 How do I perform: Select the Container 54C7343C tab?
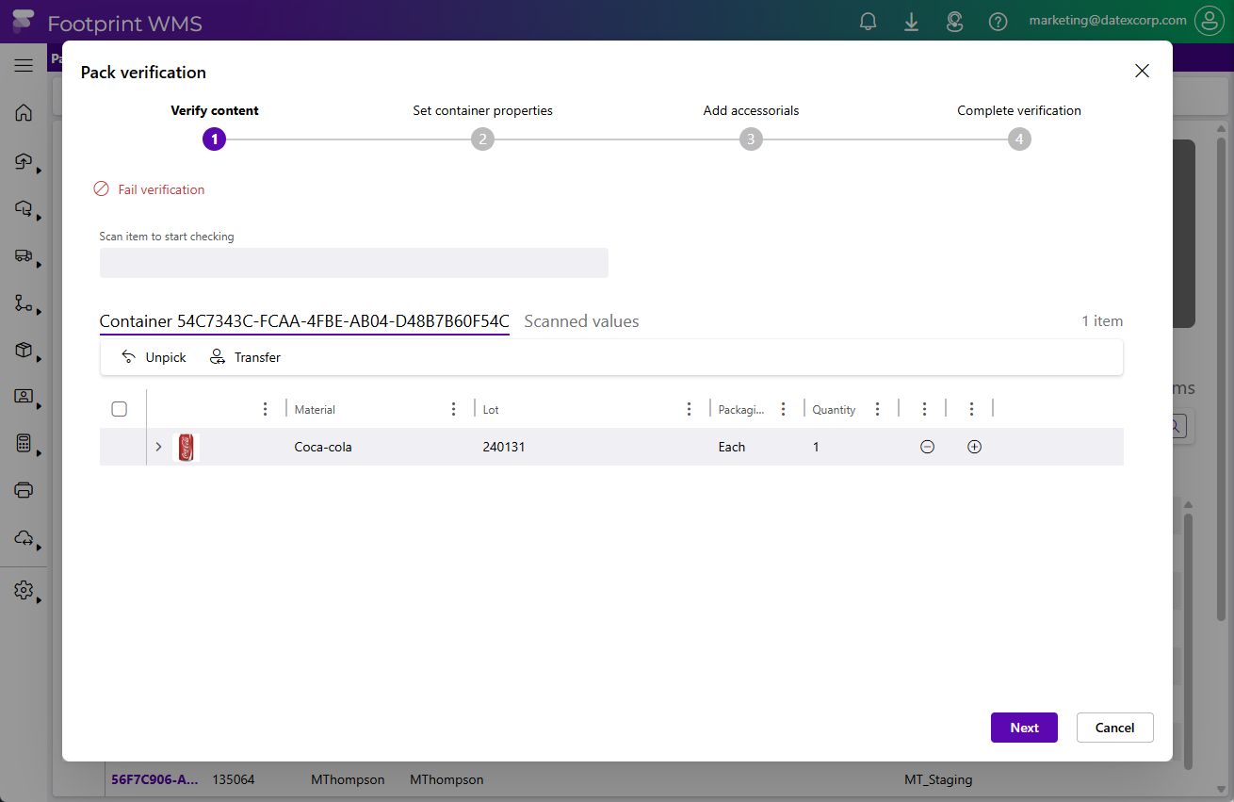point(304,321)
